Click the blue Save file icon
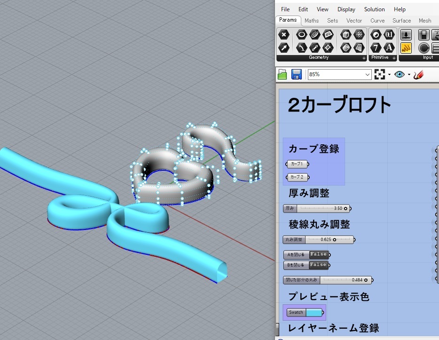439x340 pixels. [296, 74]
